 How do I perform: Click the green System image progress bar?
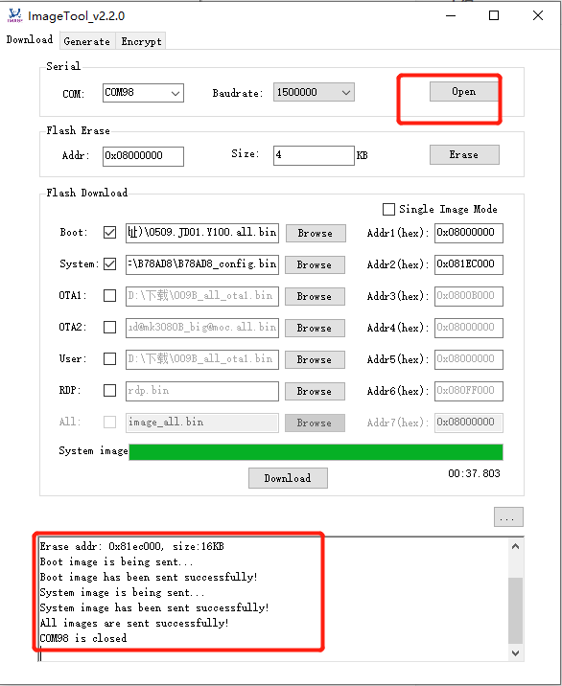(316, 452)
